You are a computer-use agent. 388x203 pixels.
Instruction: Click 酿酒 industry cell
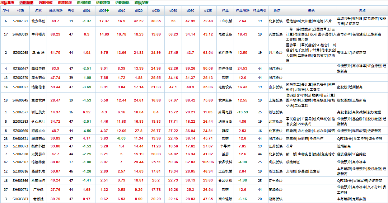point(225,131)
